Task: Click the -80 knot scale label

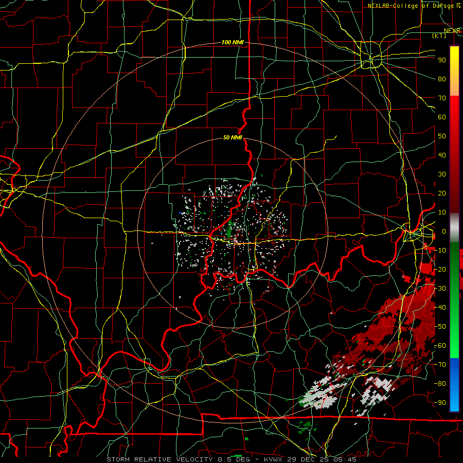Action: coord(440,384)
